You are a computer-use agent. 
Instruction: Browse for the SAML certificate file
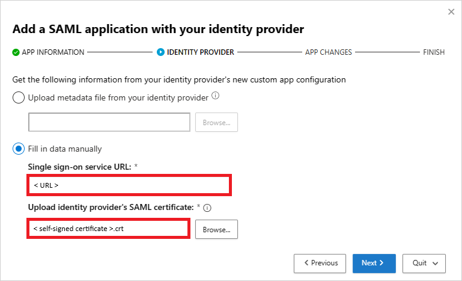click(216, 230)
